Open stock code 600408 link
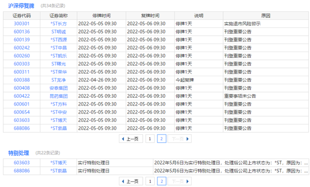 tap(21, 88)
